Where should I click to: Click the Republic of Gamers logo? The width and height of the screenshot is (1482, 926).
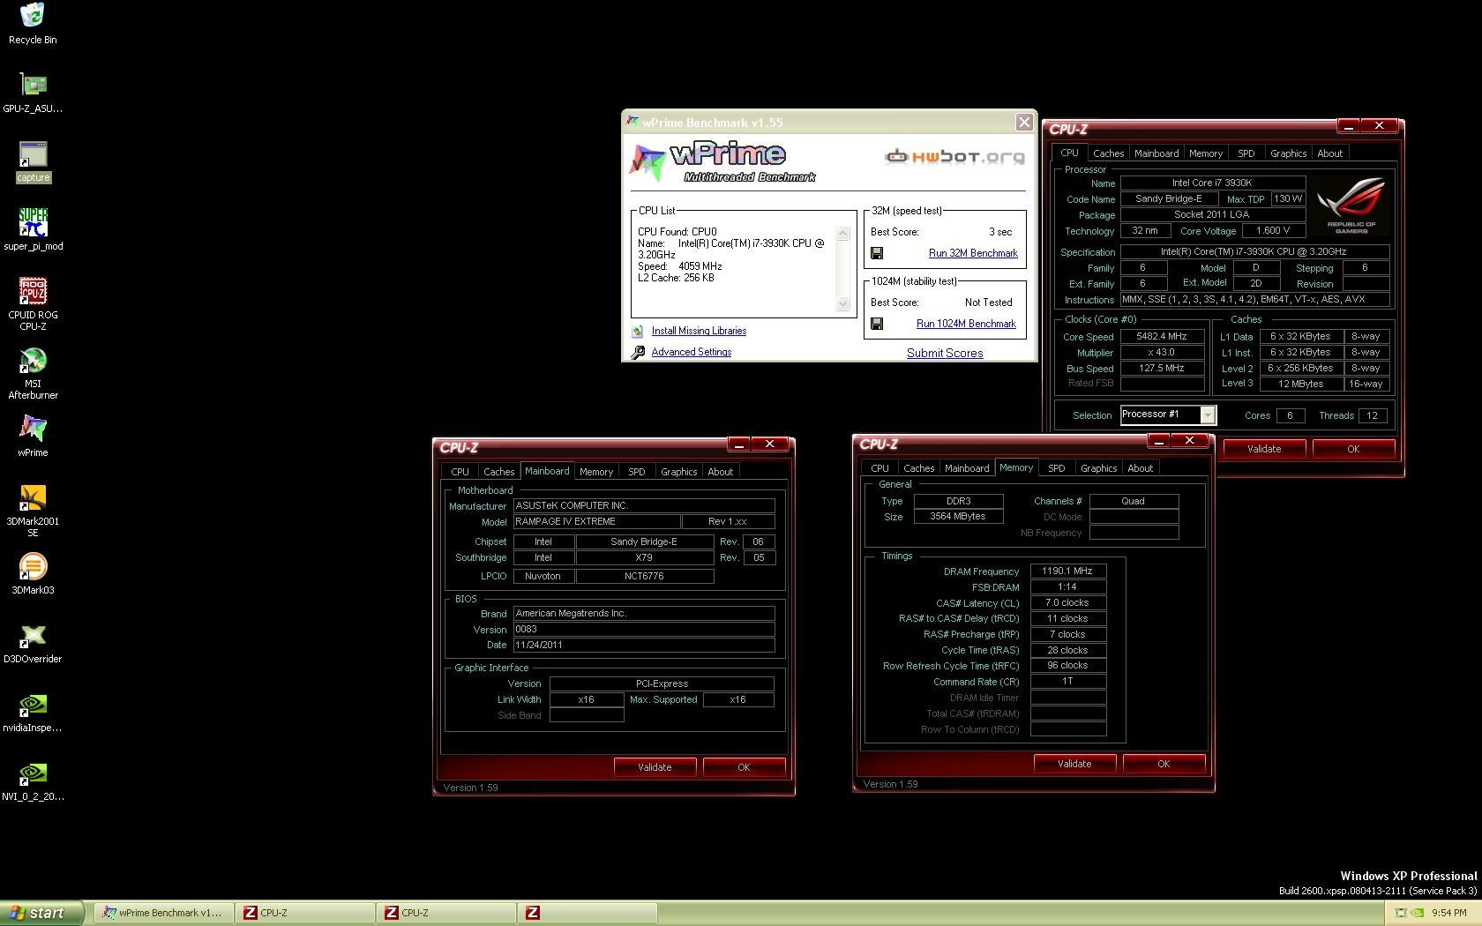tap(1351, 204)
